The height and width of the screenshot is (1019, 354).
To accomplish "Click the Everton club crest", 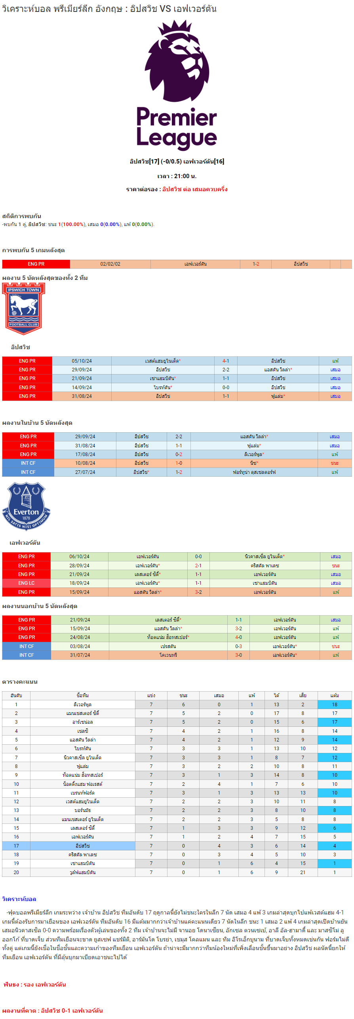I will [x=26, y=506].
